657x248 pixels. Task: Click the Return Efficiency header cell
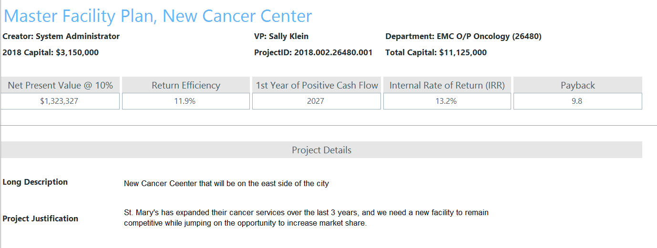click(x=186, y=85)
